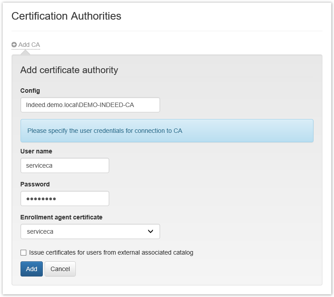334x297 pixels.
Task: Click into the User name field
Action: (65, 165)
